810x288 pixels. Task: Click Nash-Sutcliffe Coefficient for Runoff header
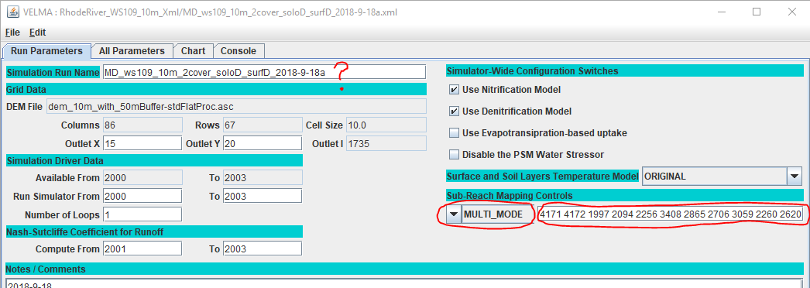[x=154, y=231]
